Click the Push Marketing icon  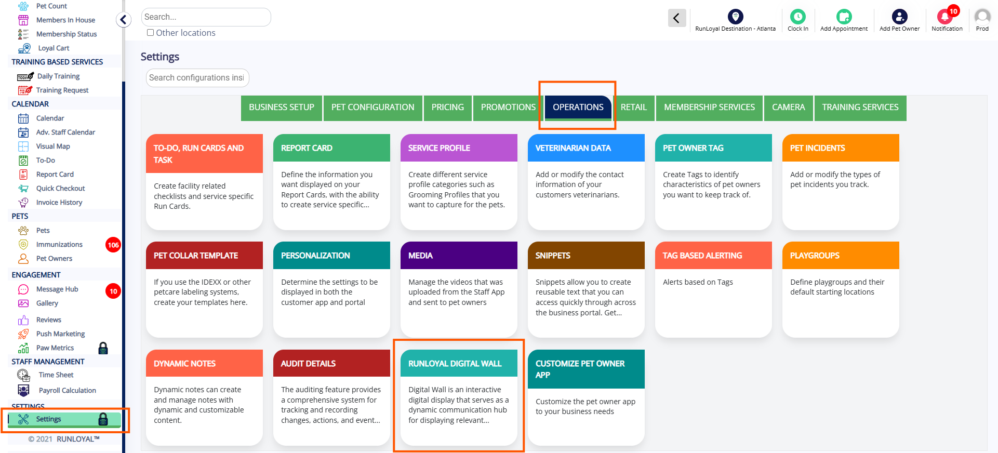pyautogui.click(x=23, y=334)
